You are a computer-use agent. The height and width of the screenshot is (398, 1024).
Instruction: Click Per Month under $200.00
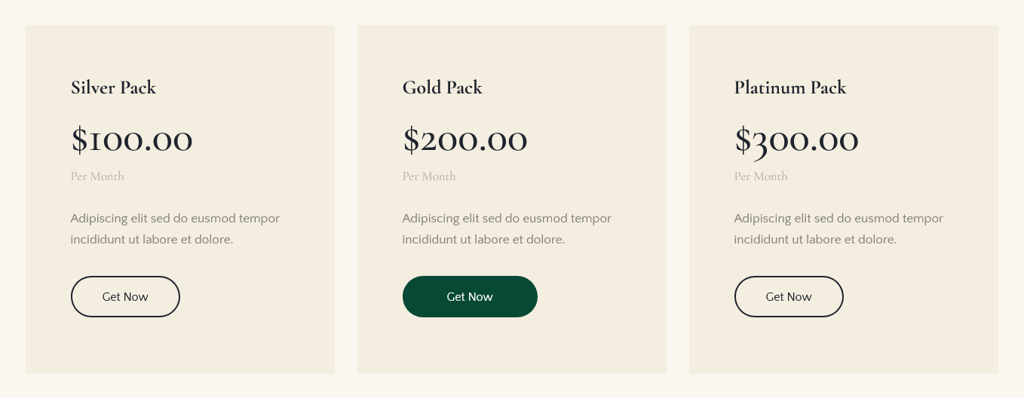point(429,176)
